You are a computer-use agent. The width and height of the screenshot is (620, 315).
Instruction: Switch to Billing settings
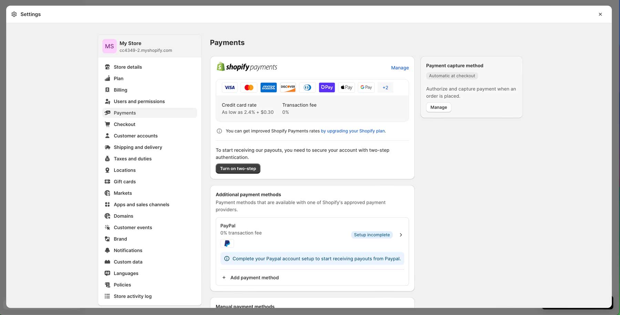coord(121,90)
